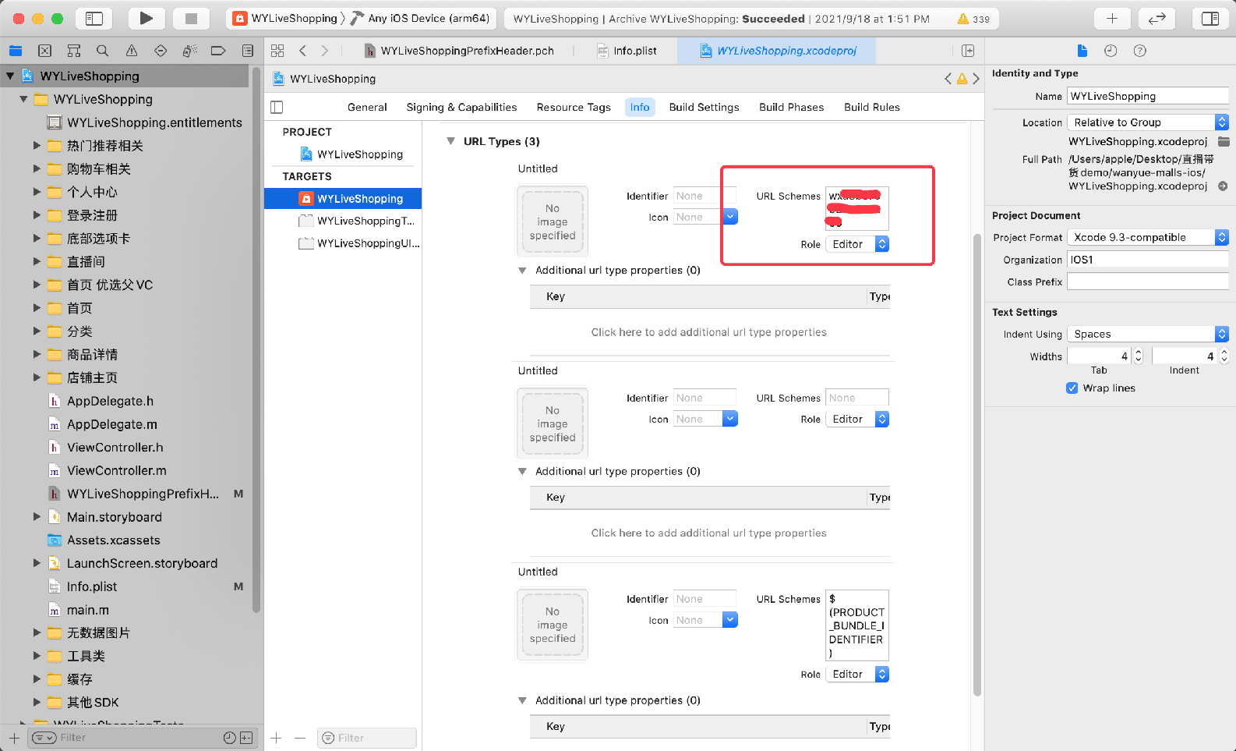
Task: Click to add url properties in first URL type
Action: [708, 332]
